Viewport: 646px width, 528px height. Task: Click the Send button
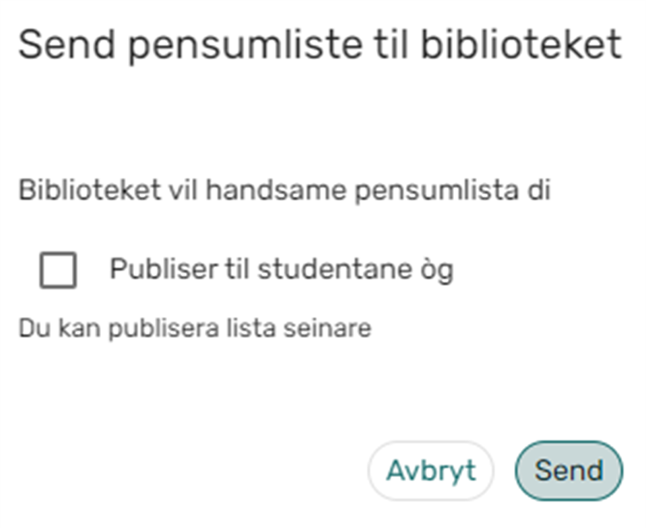click(569, 471)
